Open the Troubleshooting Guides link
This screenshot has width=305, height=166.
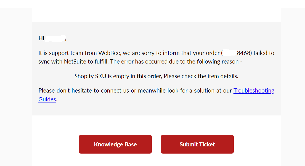pyautogui.click(x=254, y=91)
